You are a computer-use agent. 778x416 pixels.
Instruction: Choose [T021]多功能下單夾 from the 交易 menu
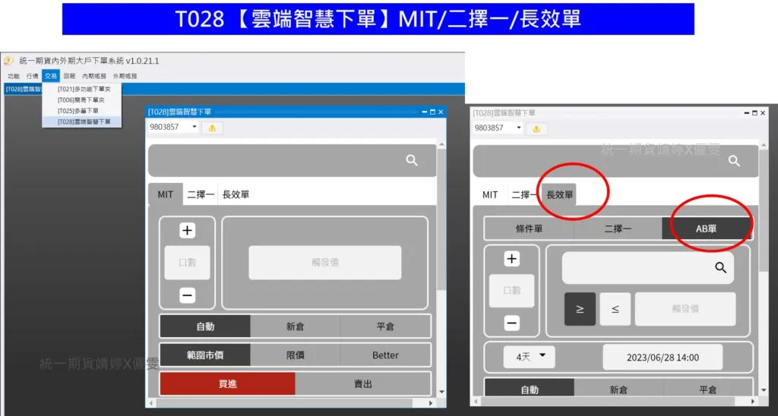coord(84,90)
